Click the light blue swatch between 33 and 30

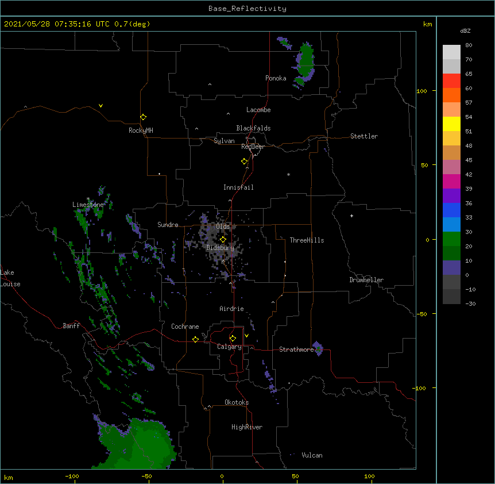[x=451, y=224]
